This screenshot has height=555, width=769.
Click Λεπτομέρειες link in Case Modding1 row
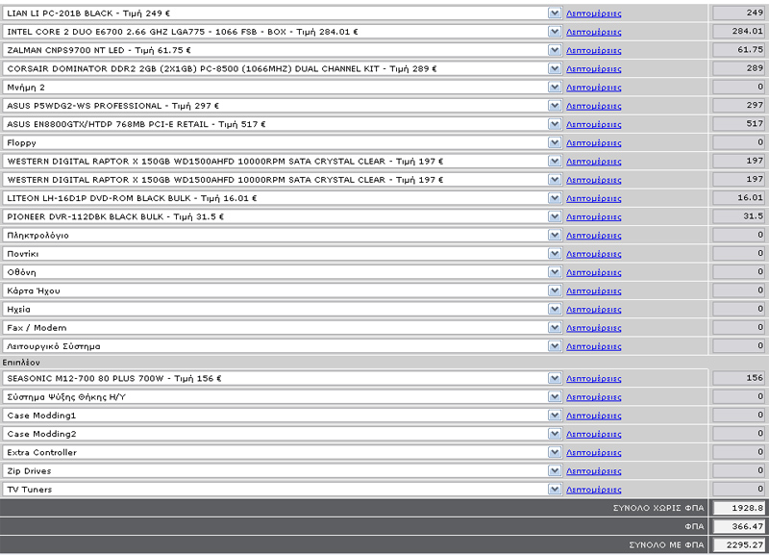[x=593, y=416]
